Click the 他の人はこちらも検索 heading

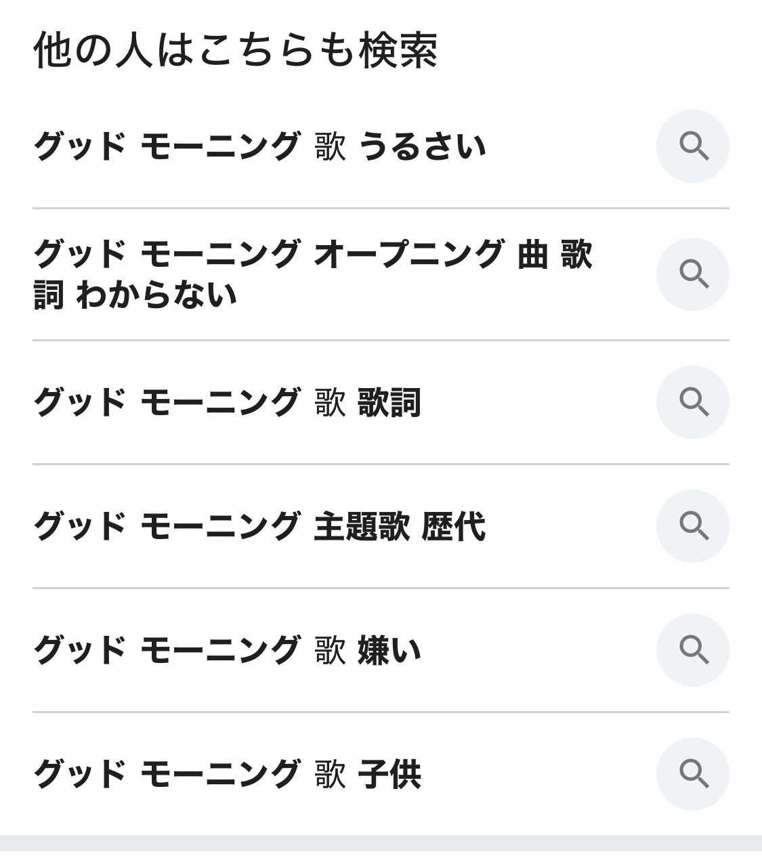click(235, 51)
